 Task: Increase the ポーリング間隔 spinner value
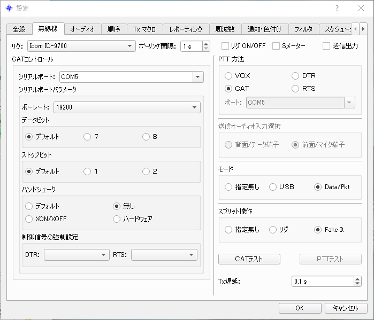(x=206, y=44)
